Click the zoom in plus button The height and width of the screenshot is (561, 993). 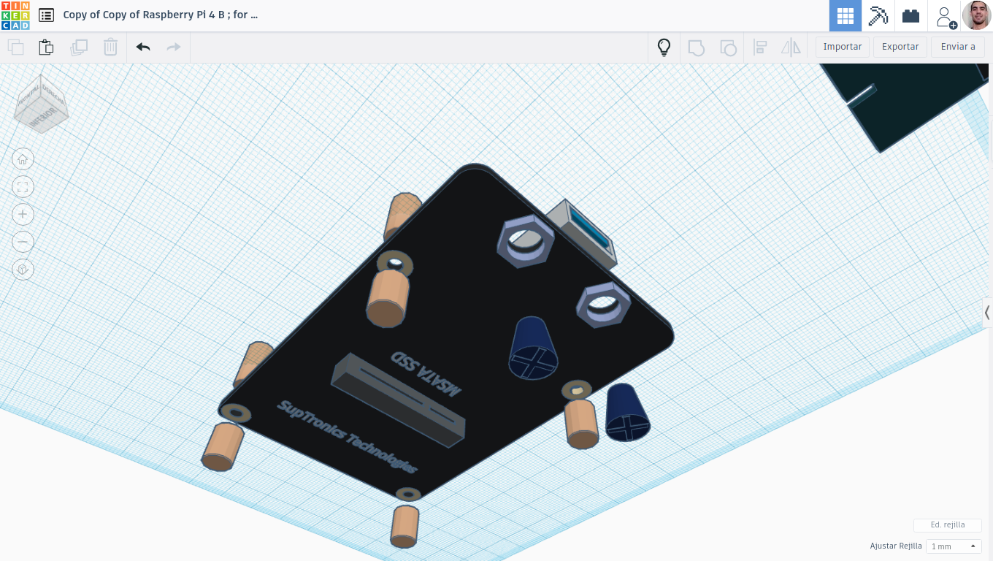click(x=23, y=215)
